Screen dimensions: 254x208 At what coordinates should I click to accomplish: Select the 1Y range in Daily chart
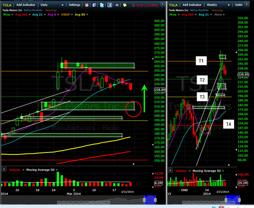pyautogui.click(x=64, y=202)
